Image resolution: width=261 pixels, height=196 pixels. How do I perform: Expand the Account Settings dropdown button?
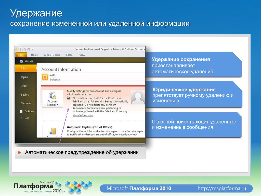click(x=53, y=99)
